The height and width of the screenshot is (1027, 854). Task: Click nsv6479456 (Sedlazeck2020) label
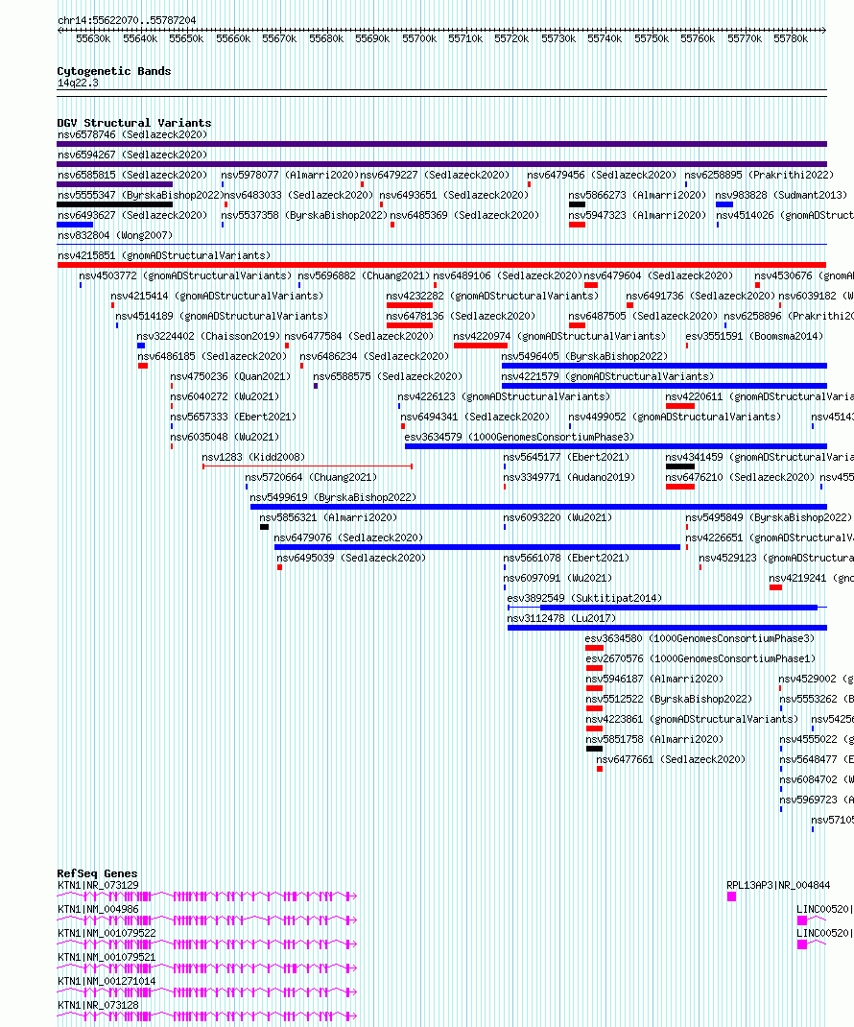[x=602, y=176]
